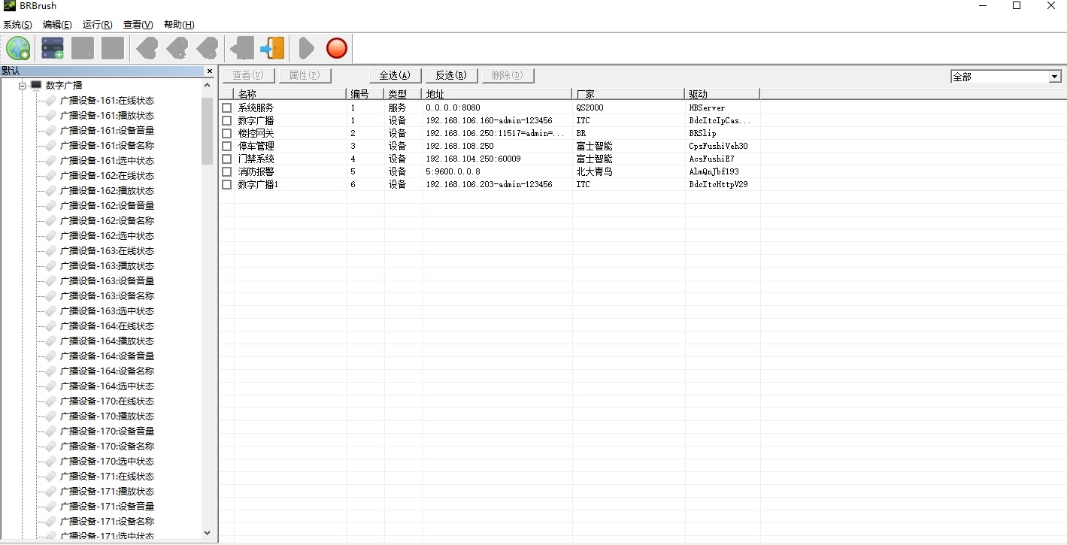Open the 查看(V) menu
This screenshot has height=545, width=1067.
138,25
